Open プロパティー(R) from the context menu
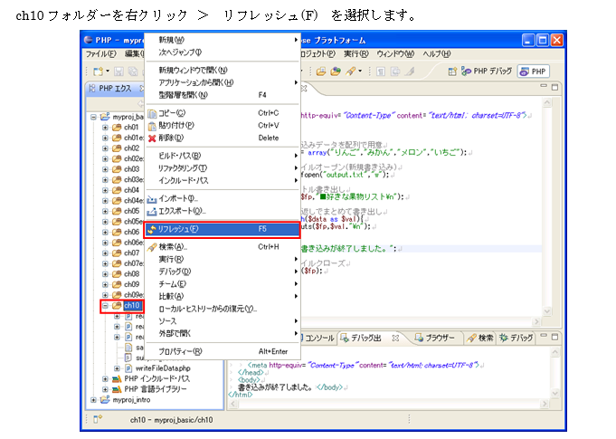616x439 pixels. (x=178, y=351)
